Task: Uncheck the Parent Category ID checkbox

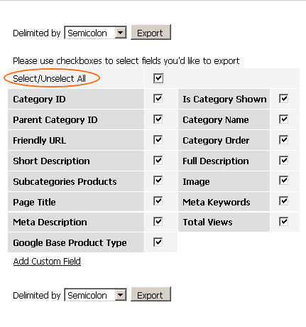Action: pos(158,119)
